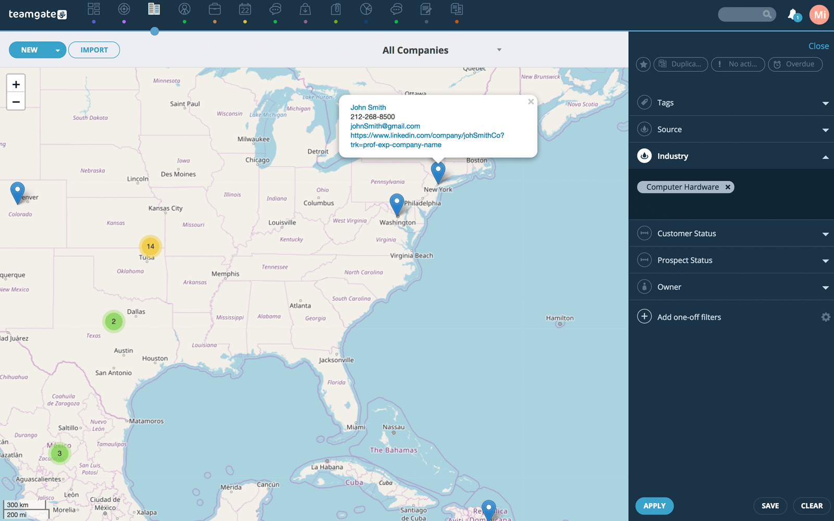The image size is (834, 521).
Task: Click the IMPORT button
Action: [x=94, y=50]
